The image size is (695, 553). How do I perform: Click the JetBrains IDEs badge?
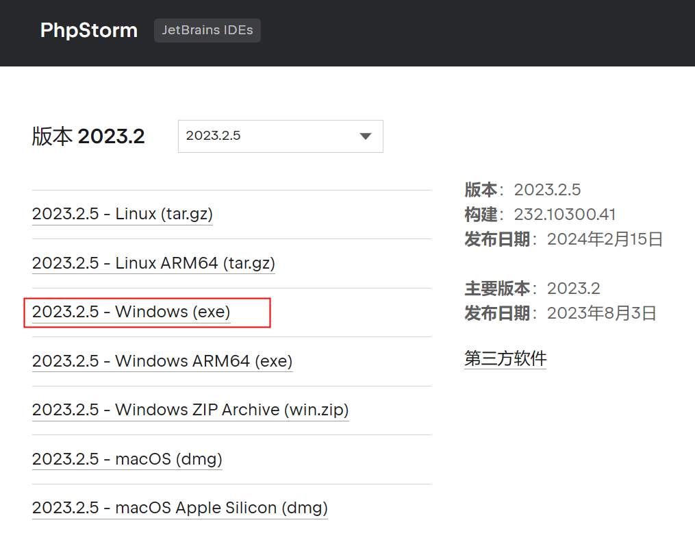[207, 30]
